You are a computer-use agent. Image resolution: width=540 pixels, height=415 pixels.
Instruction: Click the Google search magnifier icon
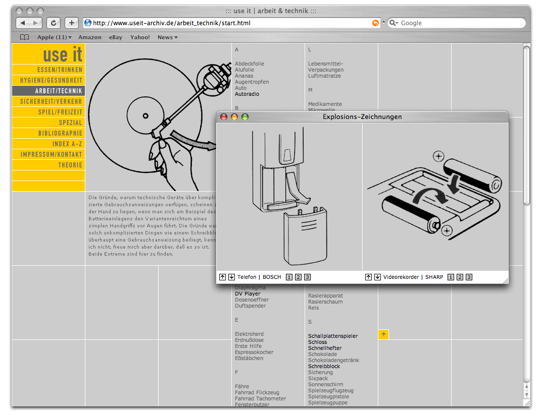coord(393,23)
